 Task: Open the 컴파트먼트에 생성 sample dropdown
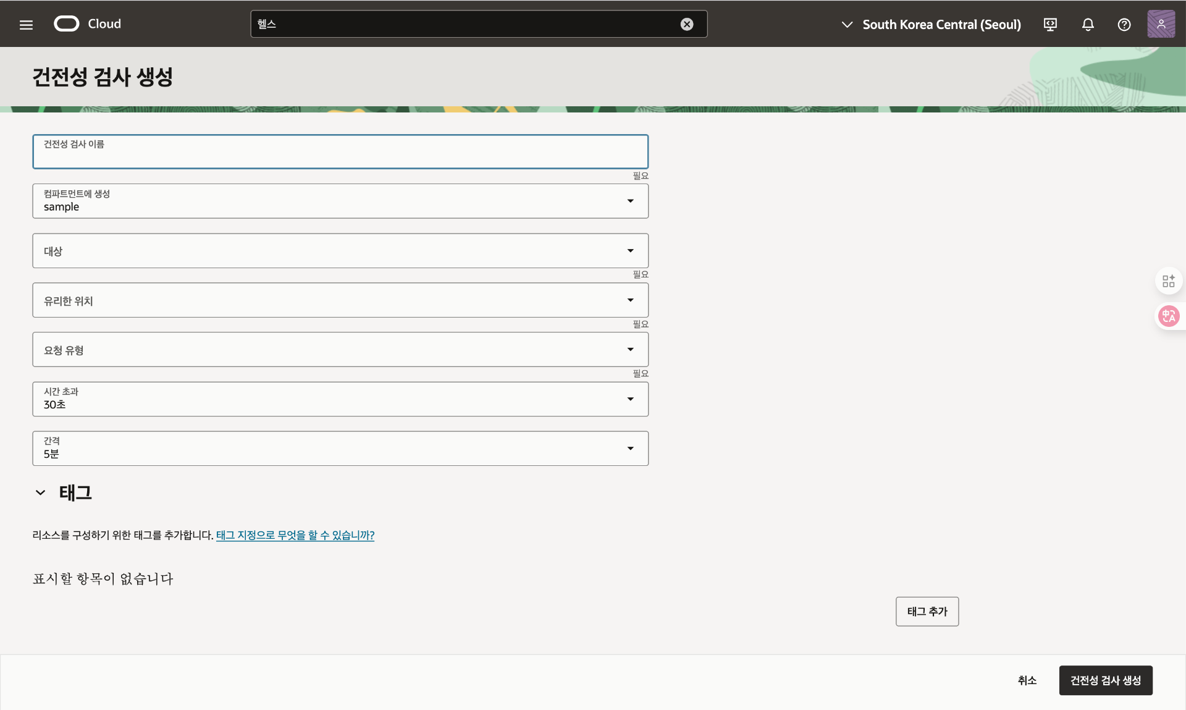(x=340, y=201)
